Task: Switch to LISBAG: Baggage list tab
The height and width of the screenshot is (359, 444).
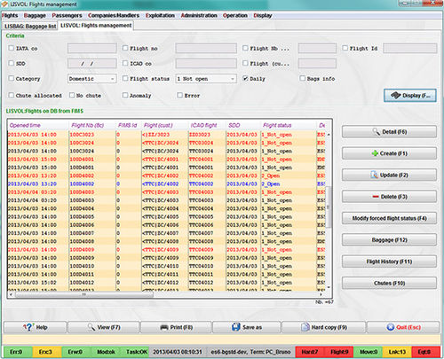Action: (30, 26)
